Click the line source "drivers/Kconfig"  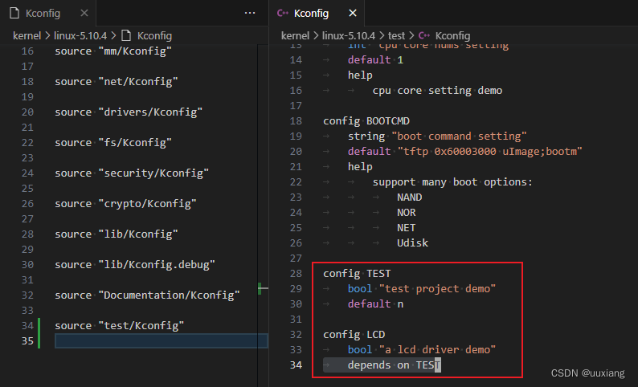tap(129, 112)
